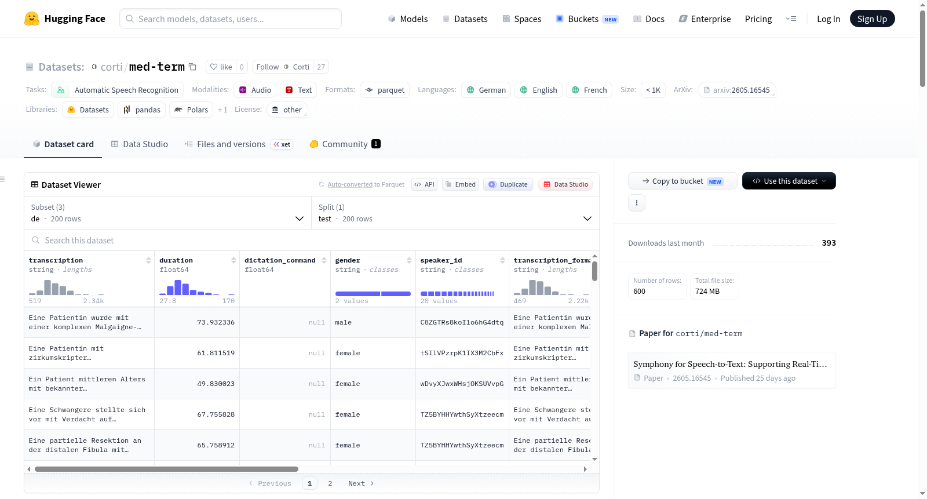Go to the Next page of rows
Viewport: 927px width, 499px height.
tap(361, 483)
